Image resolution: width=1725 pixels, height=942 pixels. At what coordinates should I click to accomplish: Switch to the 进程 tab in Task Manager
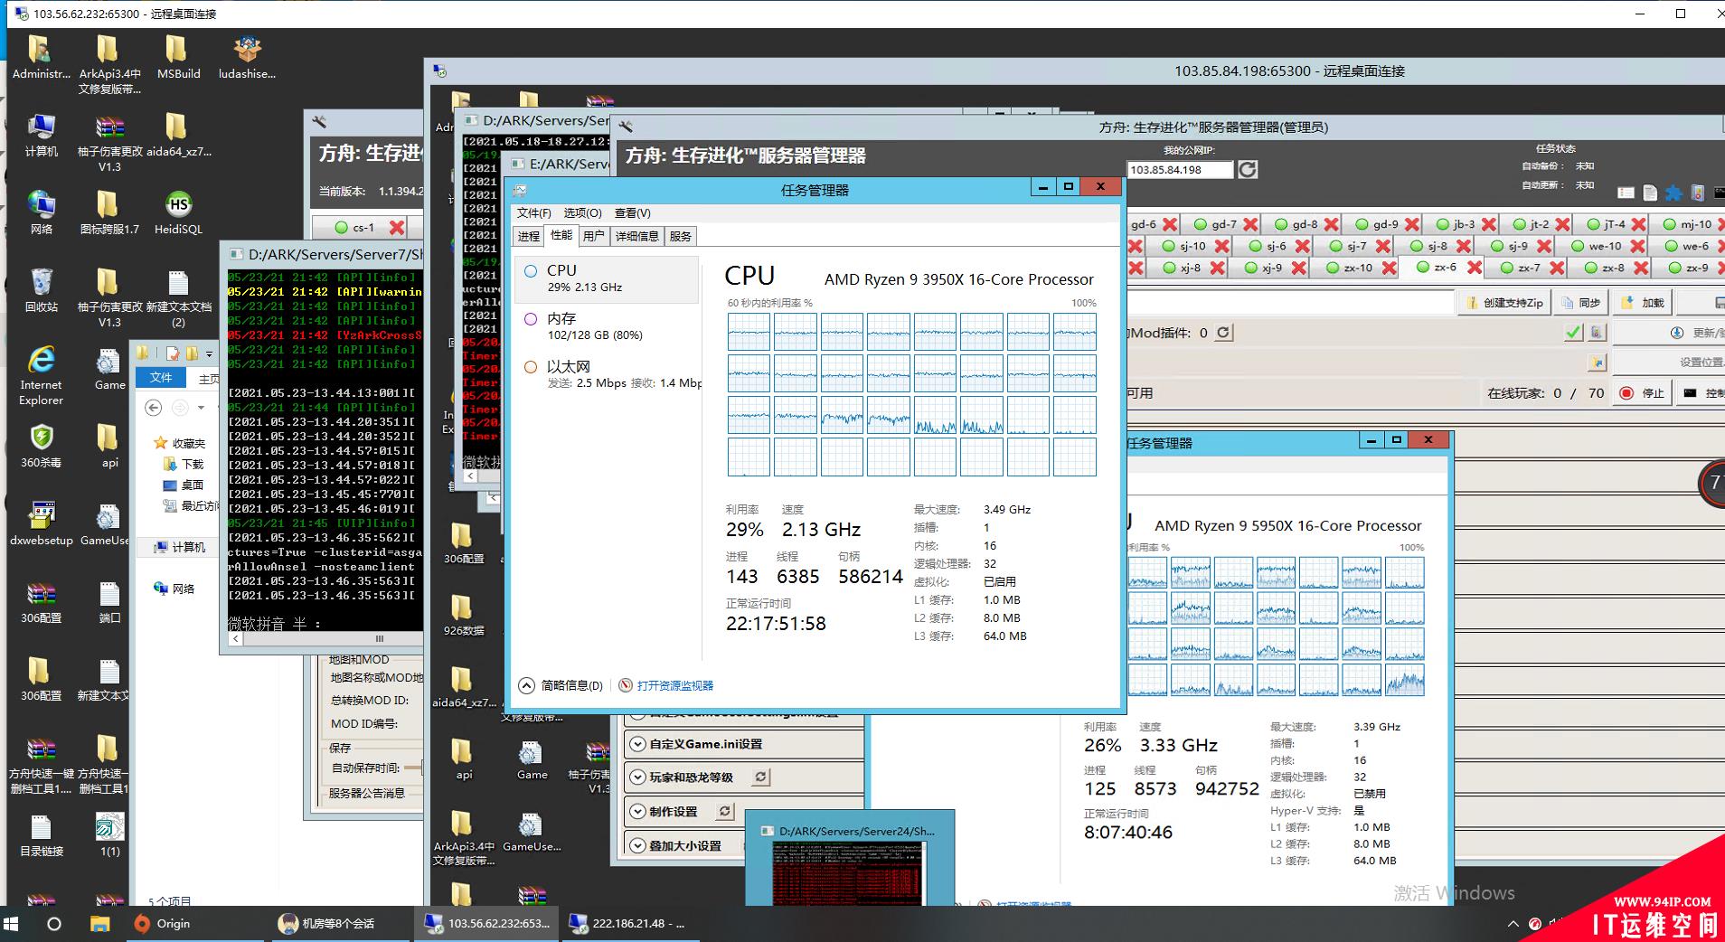(x=528, y=236)
